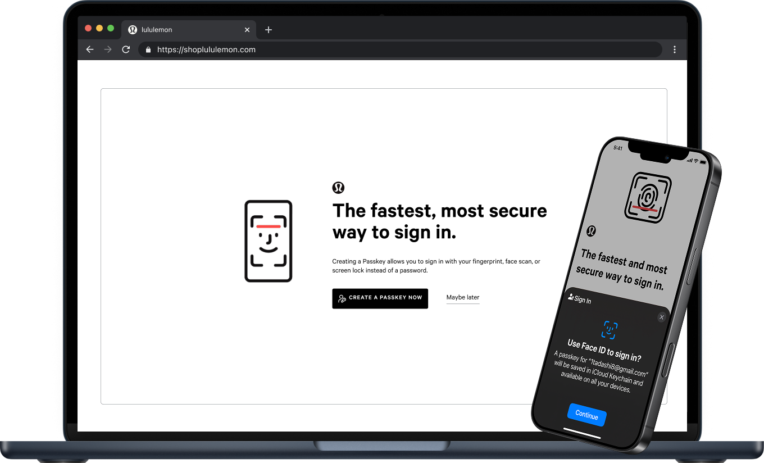Tap the fingerprint scan icon on the phone
The height and width of the screenshot is (463, 764).
(x=648, y=197)
